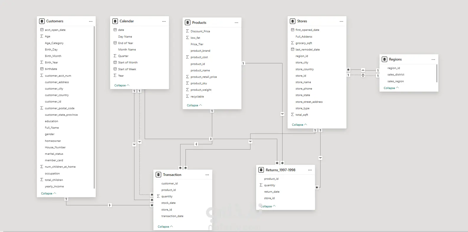This screenshot has width=468, height=232.
Task: Click the calendar icon beside acct_open_date
Action: click(42, 30)
